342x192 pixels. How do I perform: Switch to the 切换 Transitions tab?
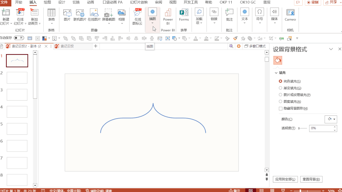point(76,3)
